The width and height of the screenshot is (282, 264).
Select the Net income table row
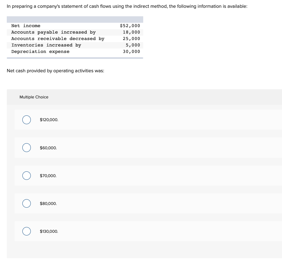(x=74, y=25)
